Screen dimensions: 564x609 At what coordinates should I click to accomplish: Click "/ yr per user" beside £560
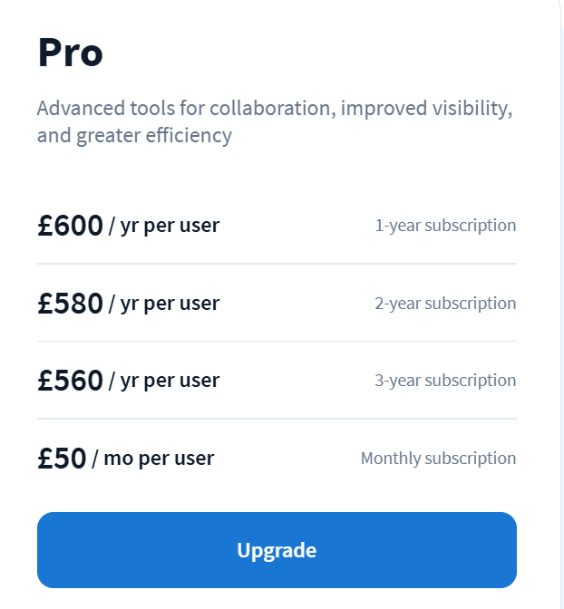pyautogui.click(x=164, y=381)
